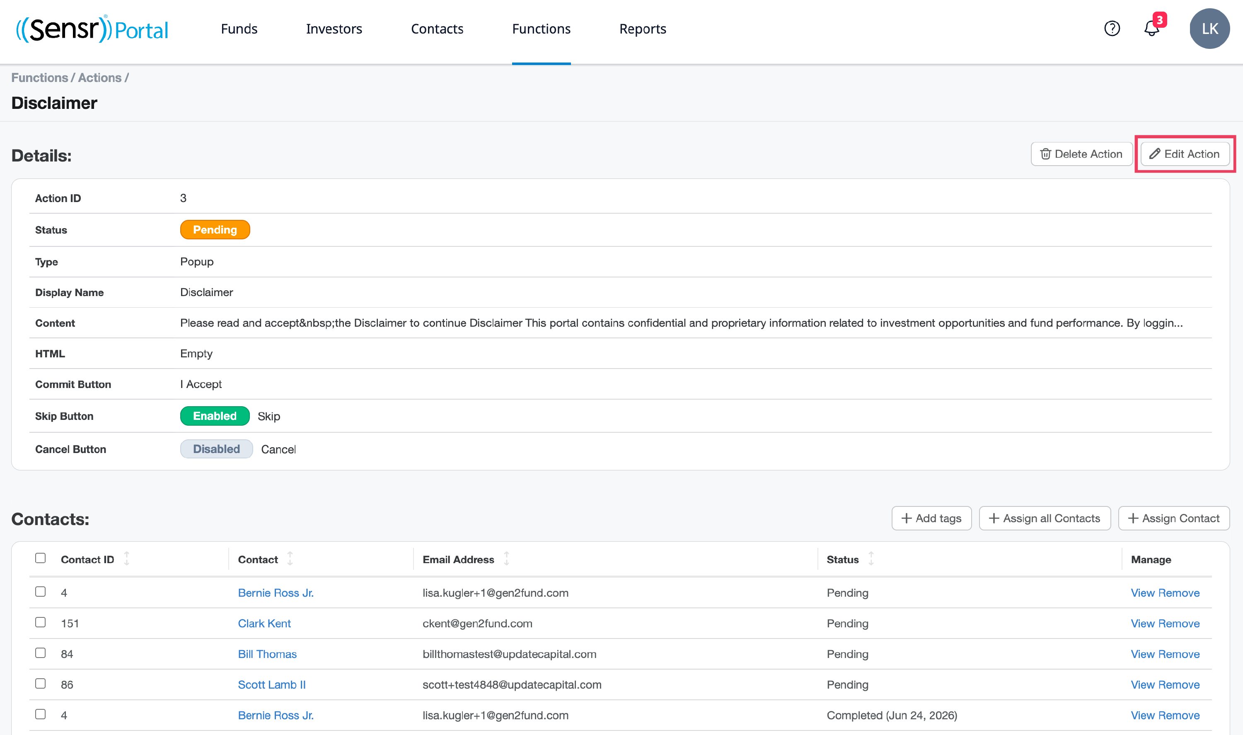
Task: Click Contact ID 86 cell
Action: (67, 685)
